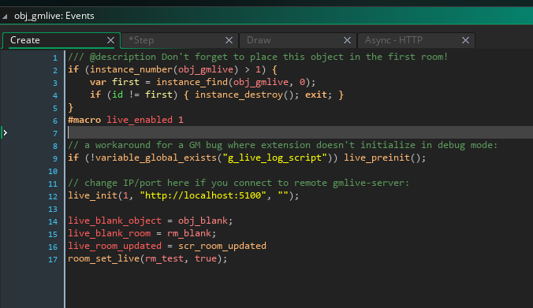533x308 pixels.
Task: Close the *Step tab
Action: (x=229, y=40)
